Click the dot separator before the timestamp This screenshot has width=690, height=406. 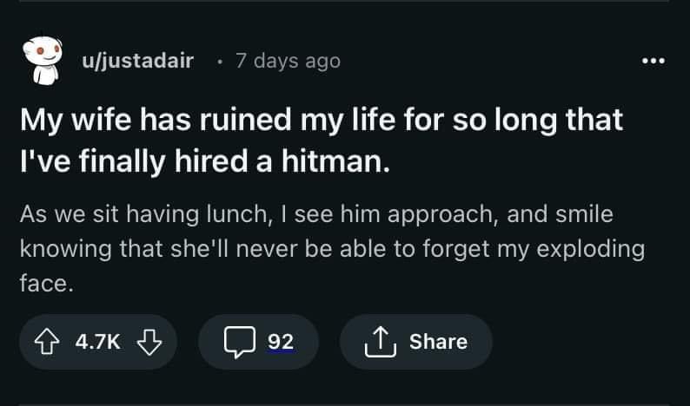(x=221, y=62)
